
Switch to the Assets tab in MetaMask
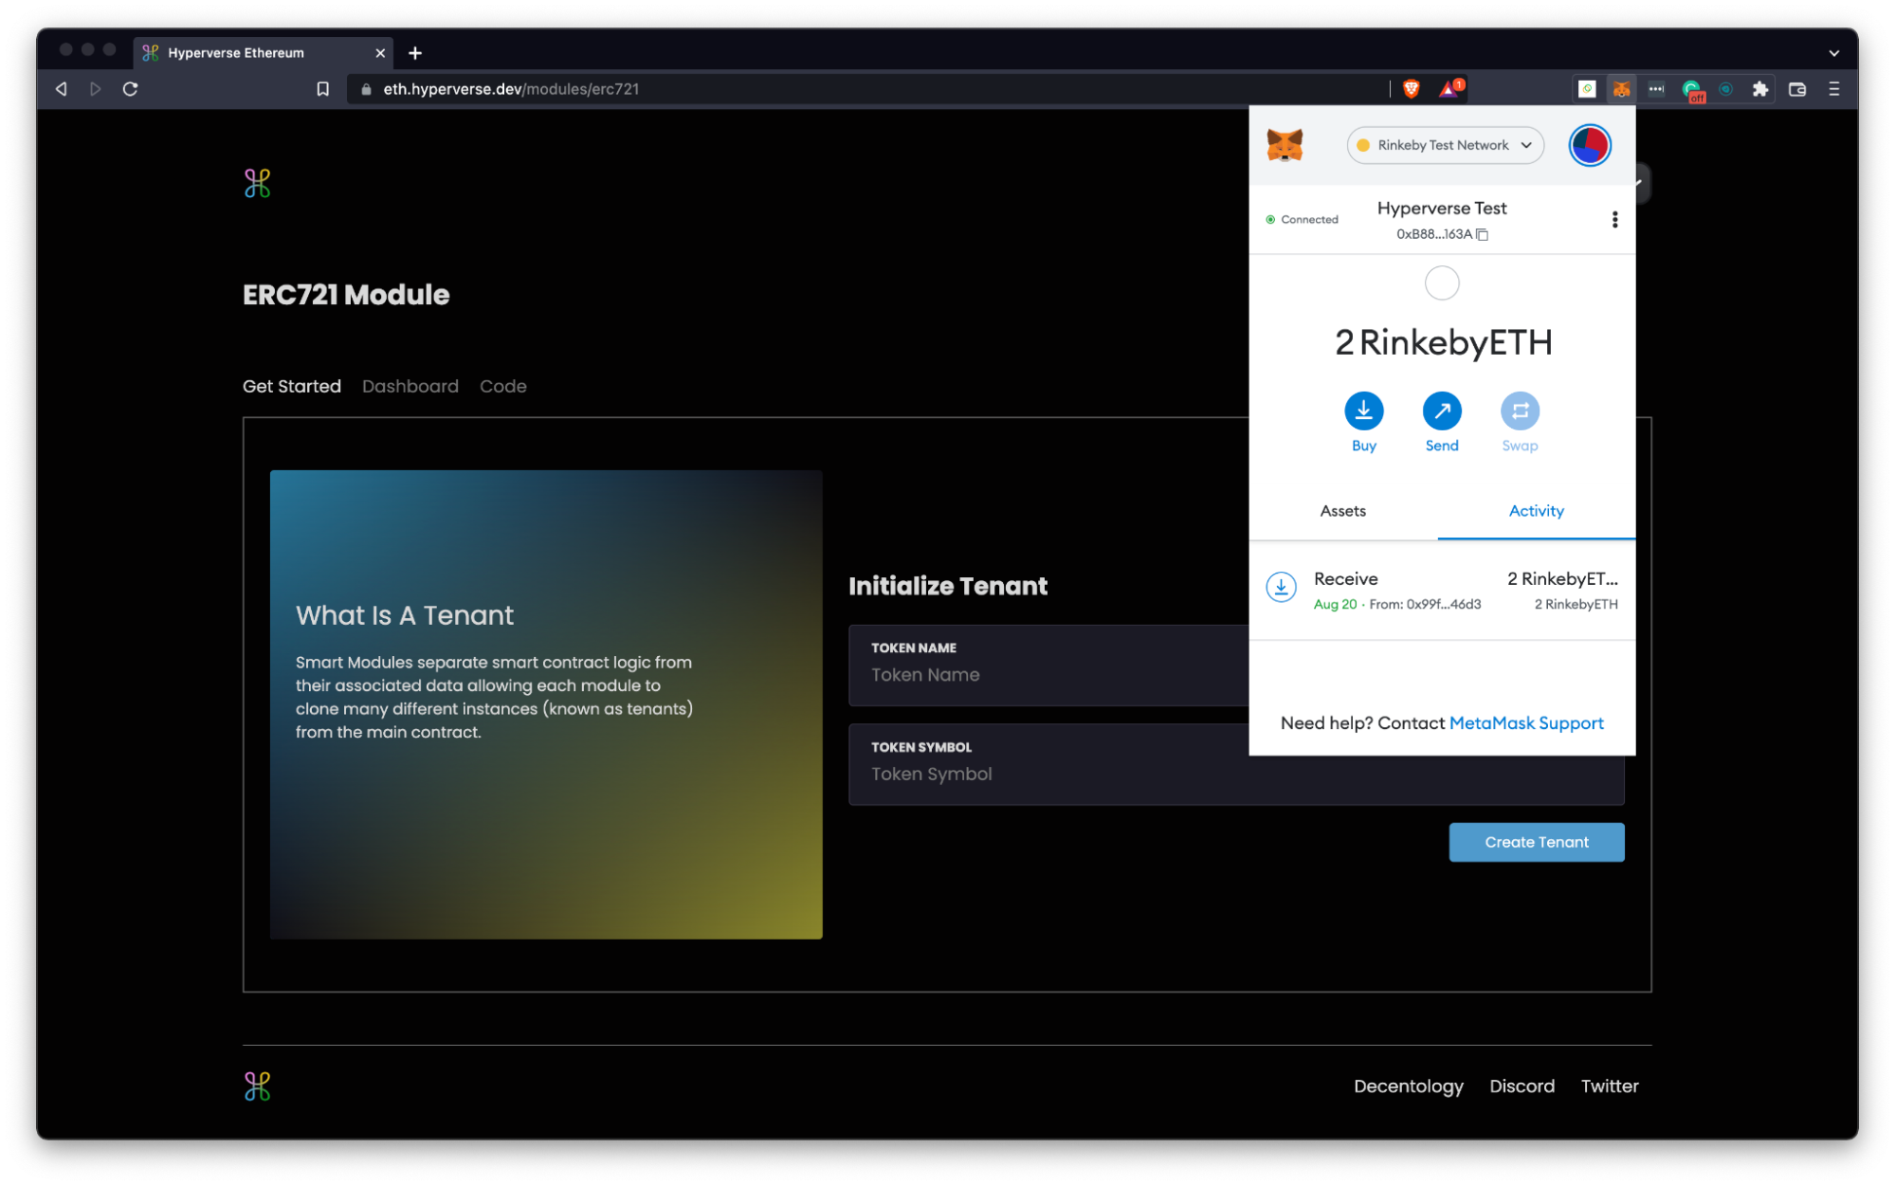coord(1342,511)
